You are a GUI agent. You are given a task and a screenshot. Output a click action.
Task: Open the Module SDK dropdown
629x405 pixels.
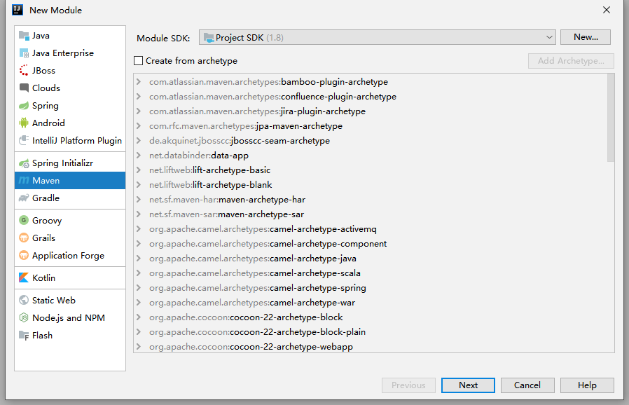(377, 38)
